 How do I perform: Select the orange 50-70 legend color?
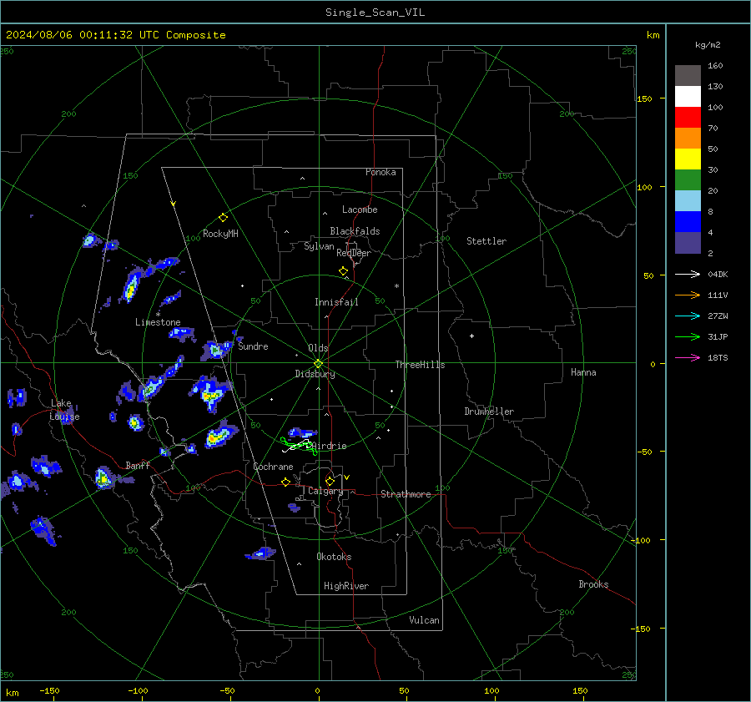(x=688, y=139)
